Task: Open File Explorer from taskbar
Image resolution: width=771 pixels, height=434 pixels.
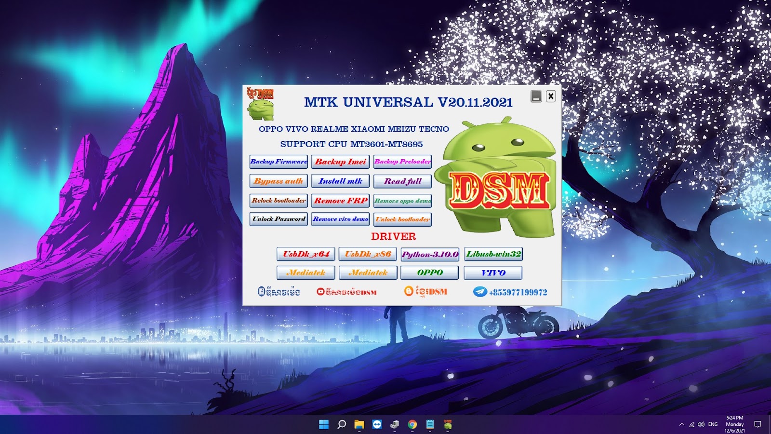Action: coord(359,424)
